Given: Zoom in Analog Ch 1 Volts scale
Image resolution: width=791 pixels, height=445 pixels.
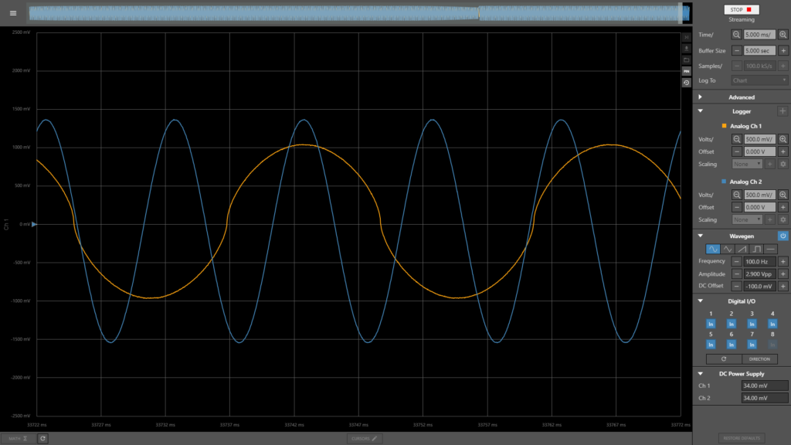Looking at the screenshot, I should [x=783, y=139].
